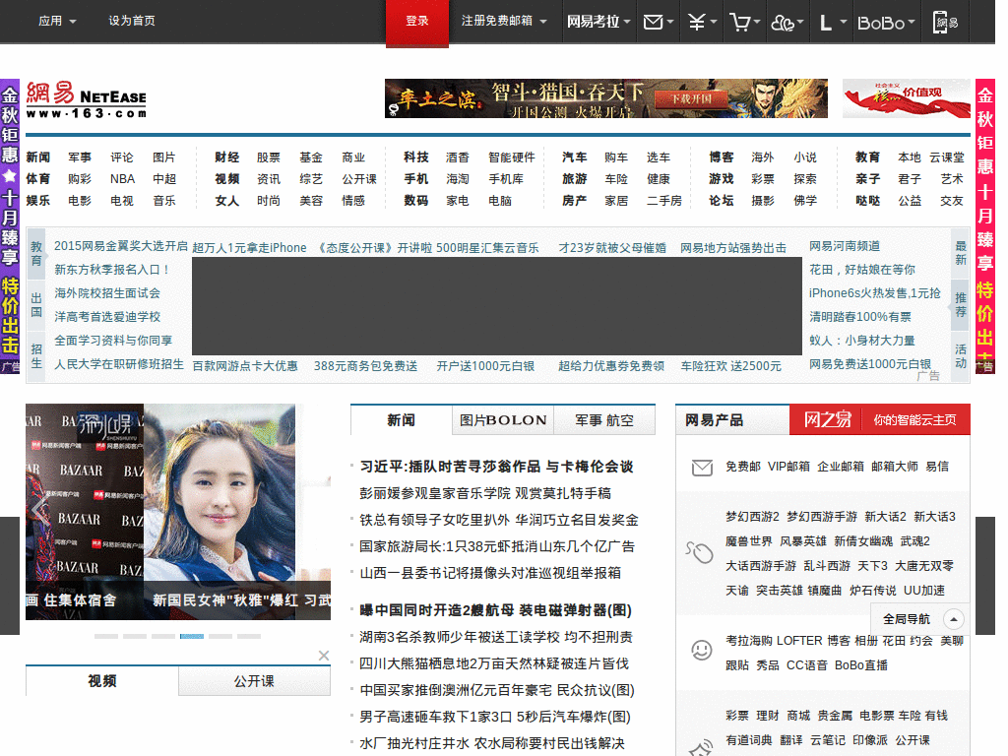1008x756 pixels.
Task: Open the BoBo logo menu
Action: 886,23
